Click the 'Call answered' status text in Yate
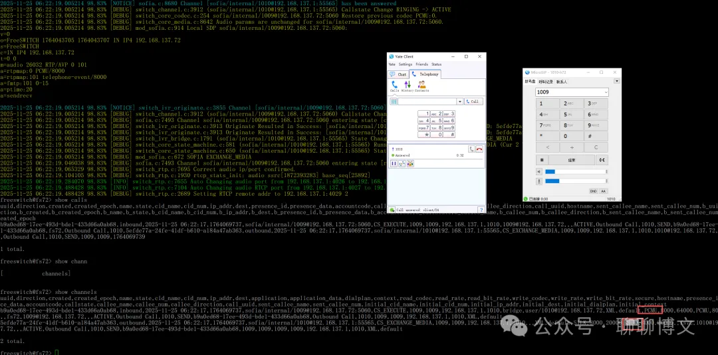The image size is (718, 355). click(x=417, y=210)
